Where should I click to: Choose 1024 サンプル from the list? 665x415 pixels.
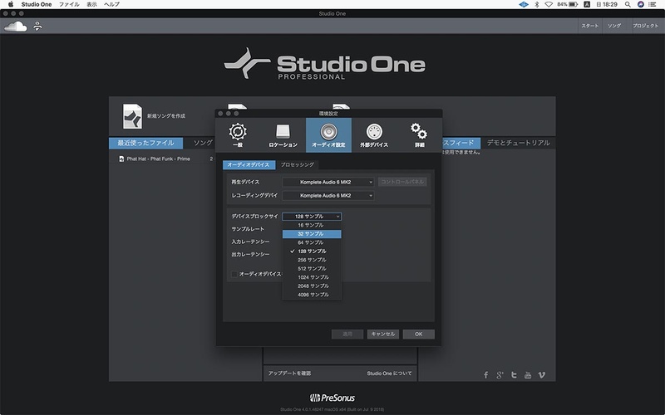click(312, 277)
